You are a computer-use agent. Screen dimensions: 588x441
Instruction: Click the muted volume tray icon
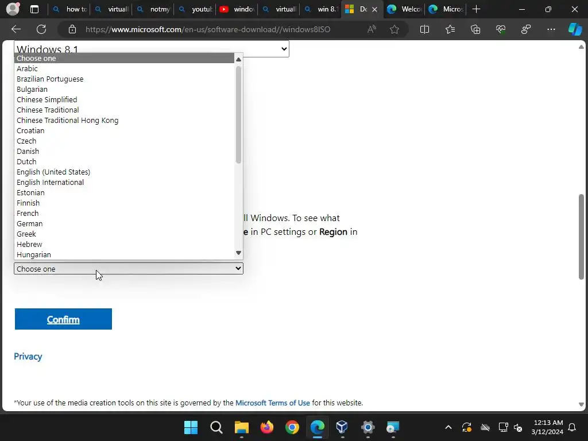pyautogui.click(x=519, y=427)
